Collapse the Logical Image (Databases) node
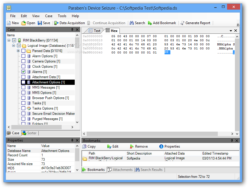Viewport: 248px width, 188px height. click(x=14, y=46)
